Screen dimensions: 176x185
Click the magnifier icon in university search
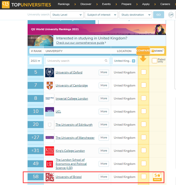pos(106,61)
